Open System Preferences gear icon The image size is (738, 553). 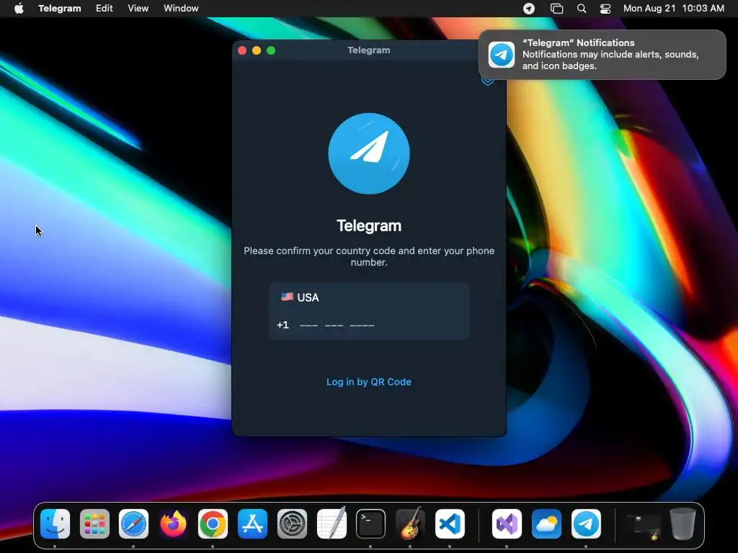[x=292, y=523]
